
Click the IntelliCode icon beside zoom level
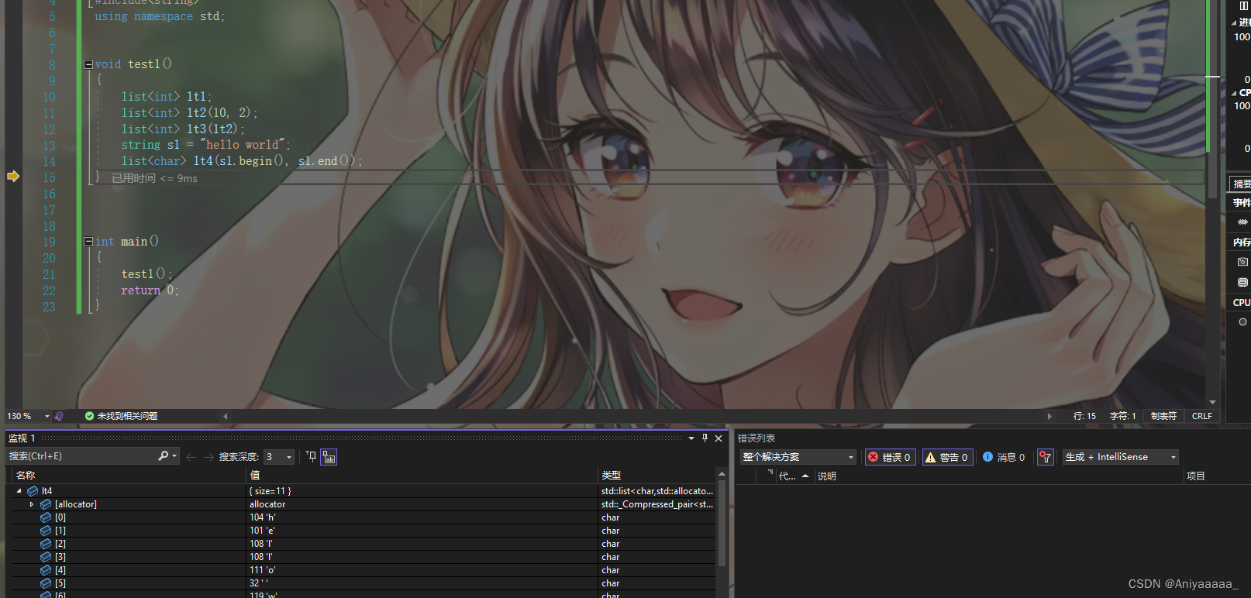[59, 416]
